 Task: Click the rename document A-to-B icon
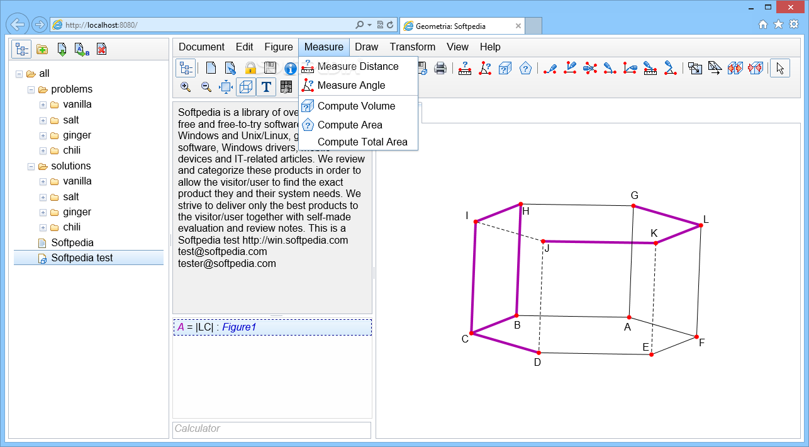click(82, 49)
